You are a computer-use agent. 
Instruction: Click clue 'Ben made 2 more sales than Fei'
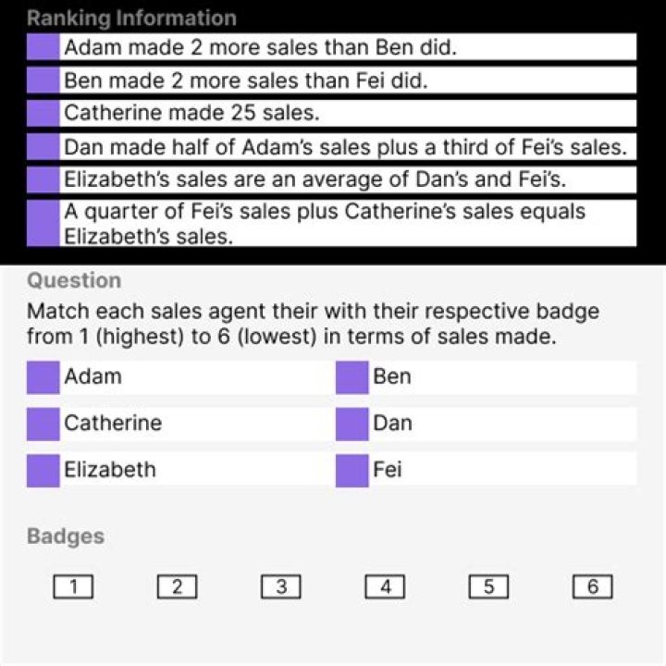pos(331,80)
